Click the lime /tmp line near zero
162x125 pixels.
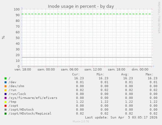[x=87, y=66]
